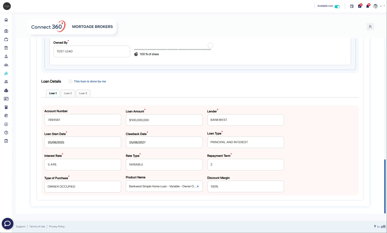This screenshot has width=387, height=233.
Task: Check 'This loan is done by me'
Action: 71,81
